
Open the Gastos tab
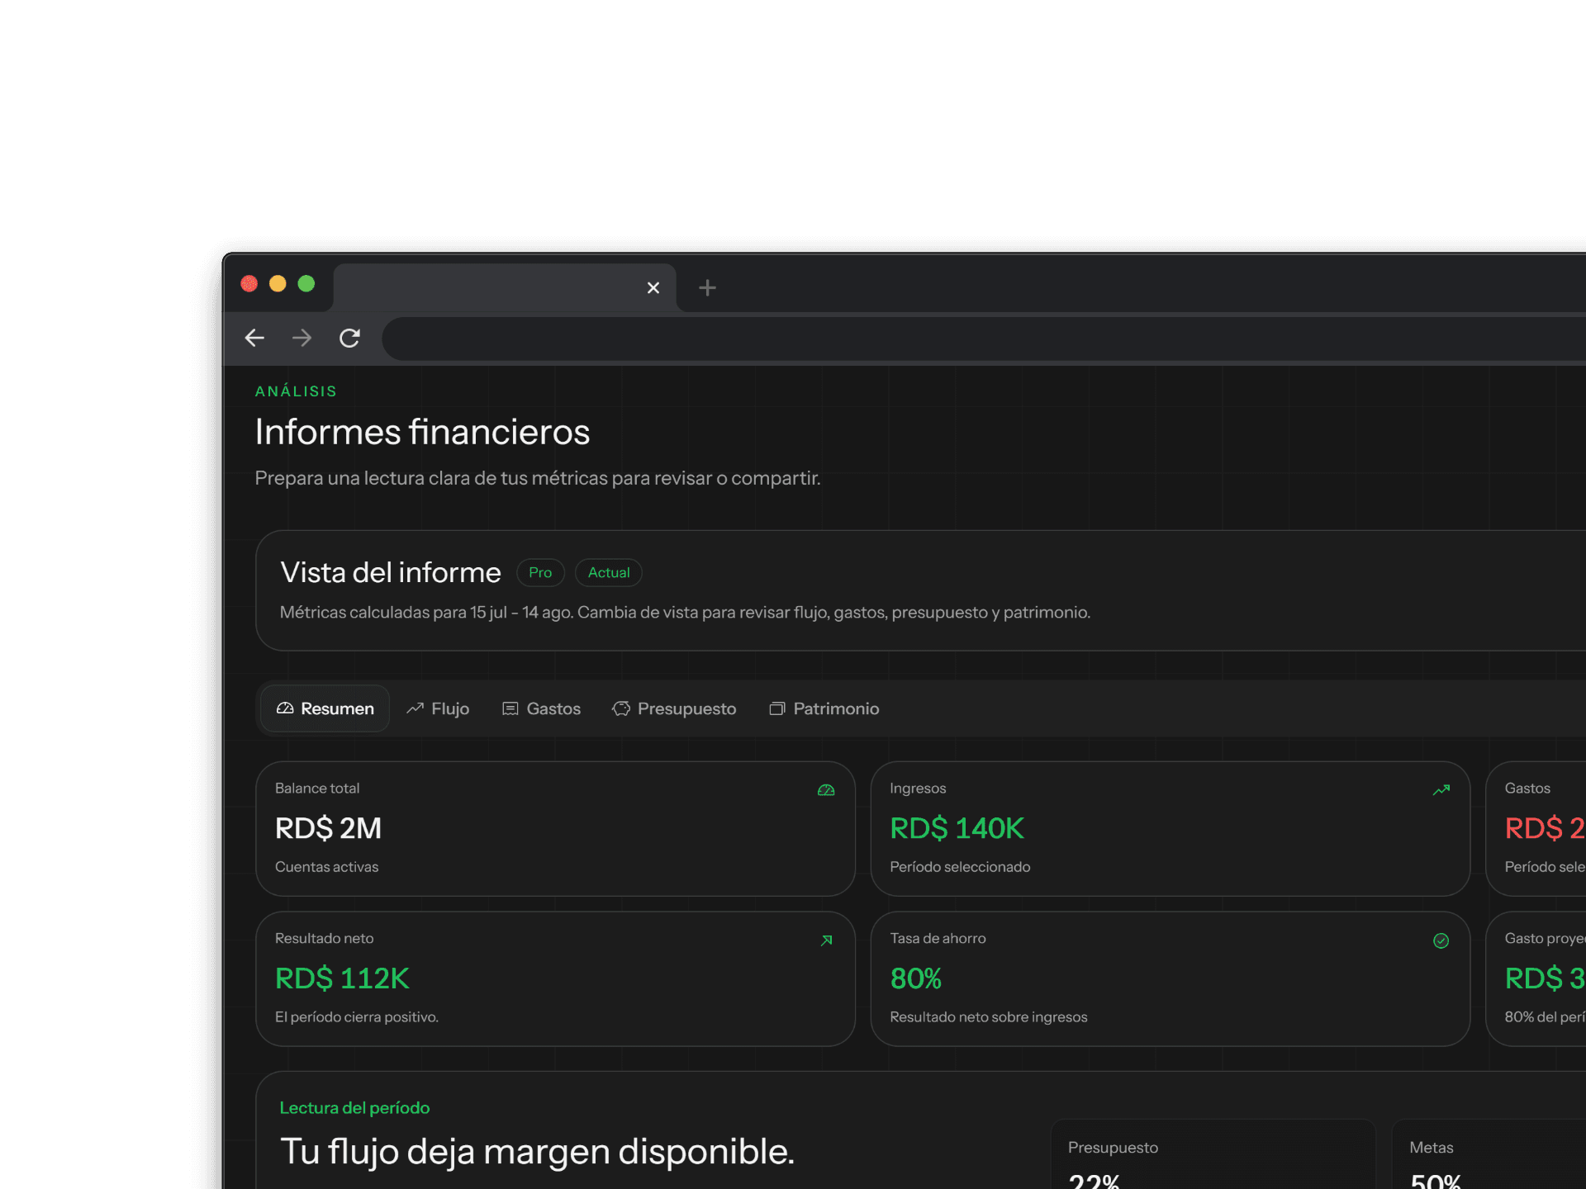[541, 708]
